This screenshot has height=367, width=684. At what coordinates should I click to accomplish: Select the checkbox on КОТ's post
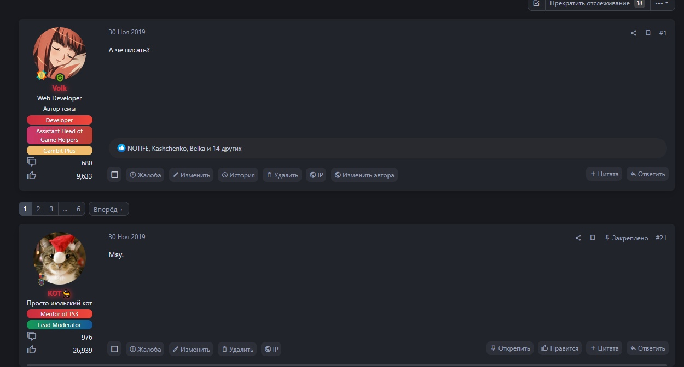click(x=115, y=349)
